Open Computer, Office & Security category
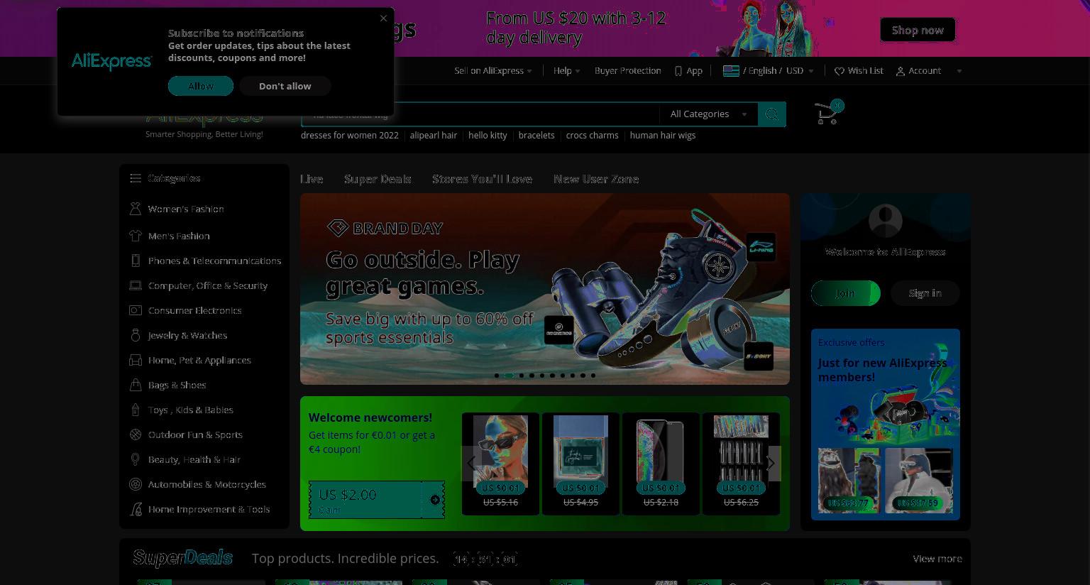 point(207,285)
